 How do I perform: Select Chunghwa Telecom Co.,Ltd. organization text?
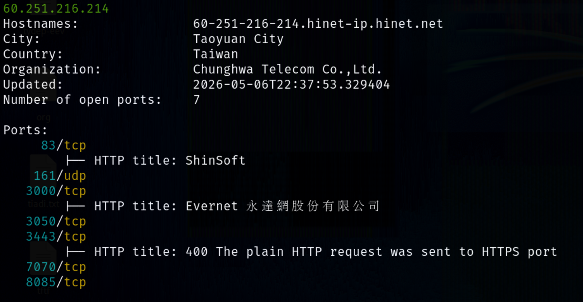(x=287, y=70)
